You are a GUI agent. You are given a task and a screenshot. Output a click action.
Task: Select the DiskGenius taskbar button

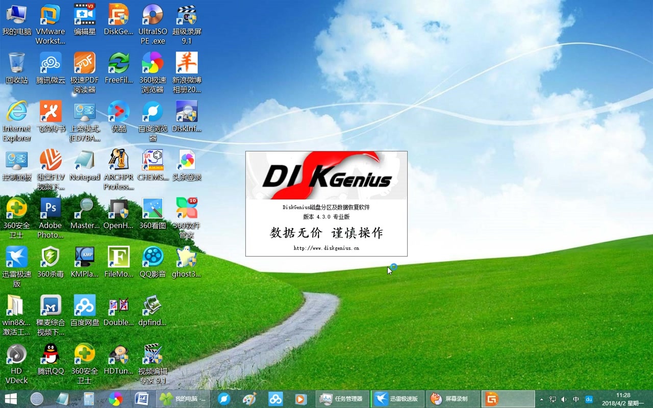coord(509,399)
